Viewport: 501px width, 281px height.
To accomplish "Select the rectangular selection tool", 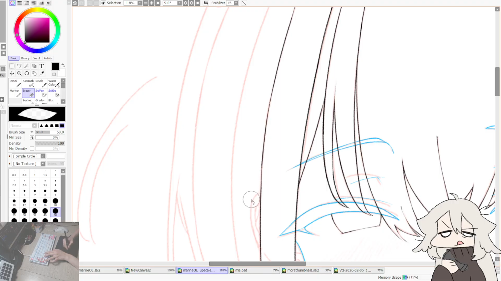I will click(12, 66).
